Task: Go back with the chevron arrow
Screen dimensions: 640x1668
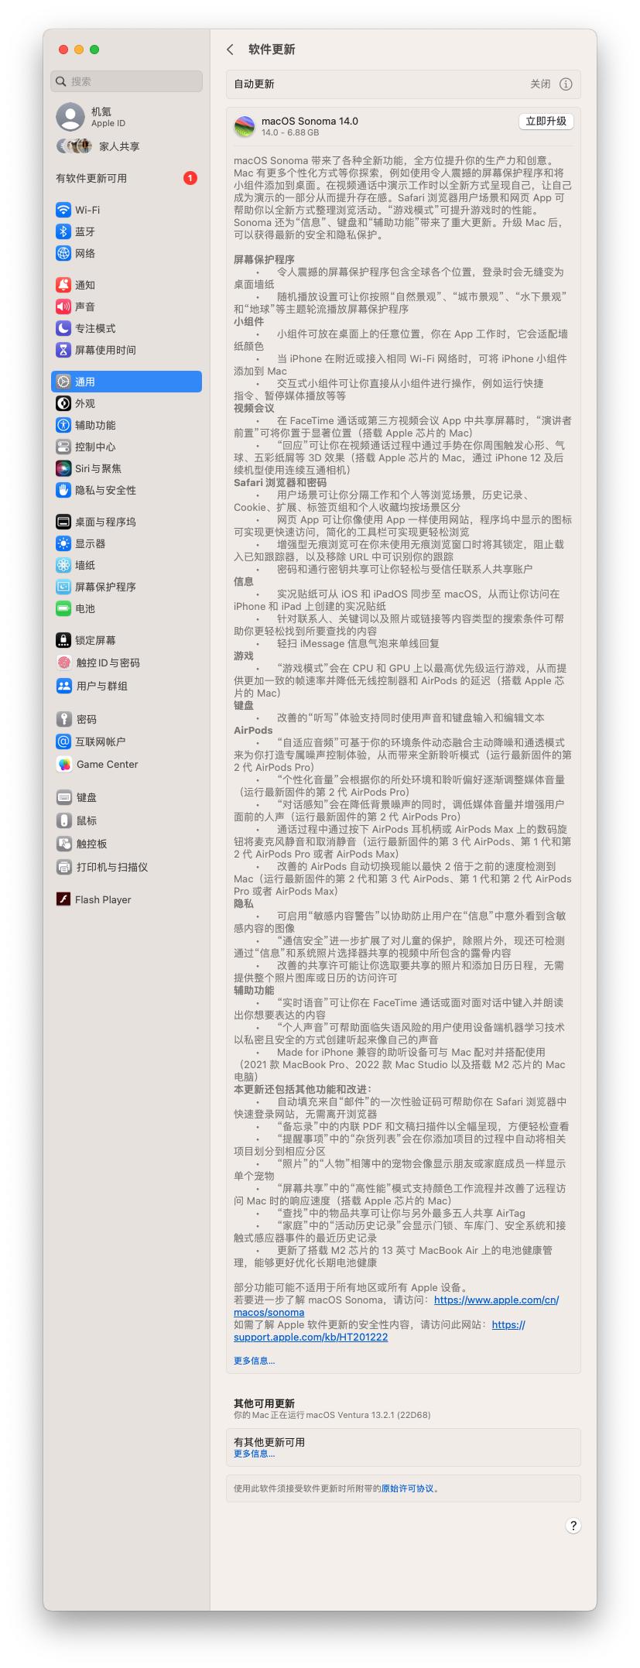Action: [x=230, y=50]
